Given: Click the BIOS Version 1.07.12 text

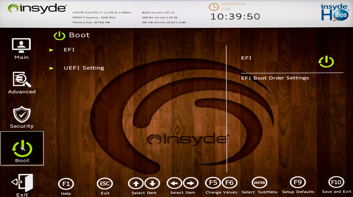Looking at the screenshot, I should (x=158, y=13).
